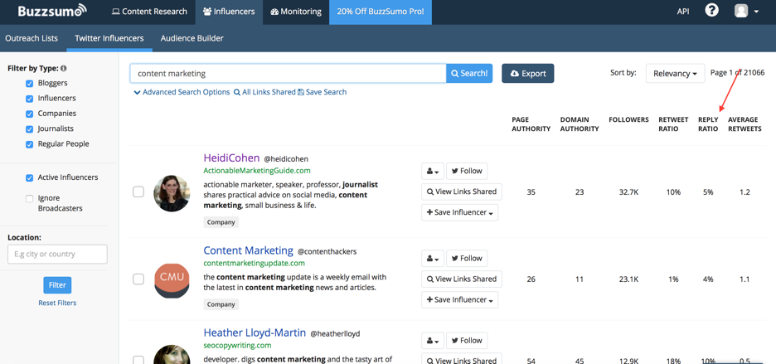Screen dimensions: 776x364
Task: Follow Content Marketing @contenthackers
Action: coord(467,259)
